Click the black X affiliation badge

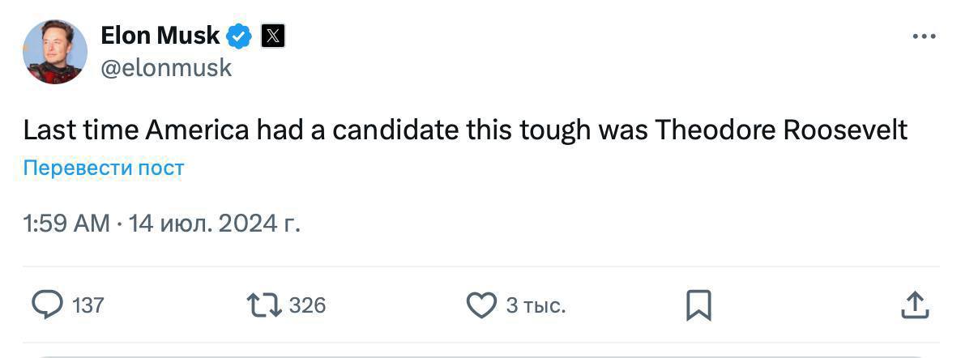coord(272,36)
